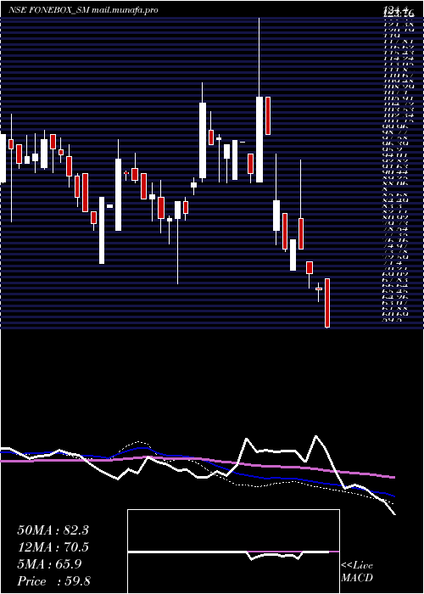This screenshot has width=424, height=594.
Task: Click the '50MA : 82.3' reading
Action: point(53,530)
